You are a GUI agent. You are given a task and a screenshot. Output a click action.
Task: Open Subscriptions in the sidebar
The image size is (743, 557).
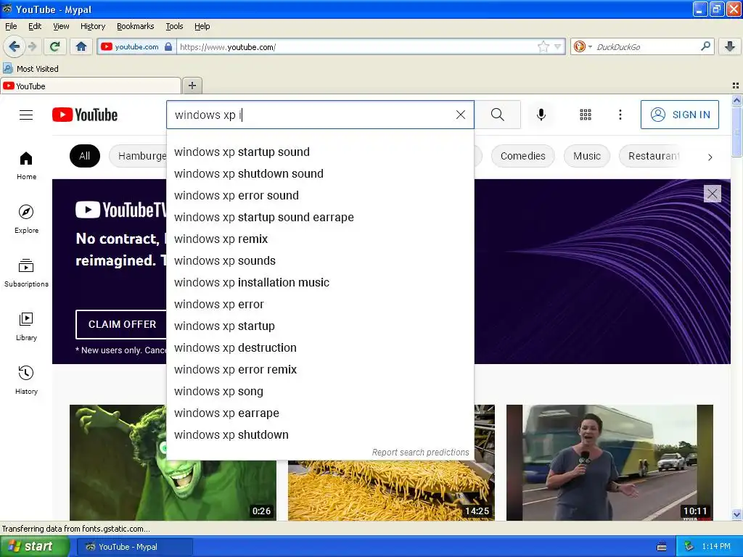(26, 273)
